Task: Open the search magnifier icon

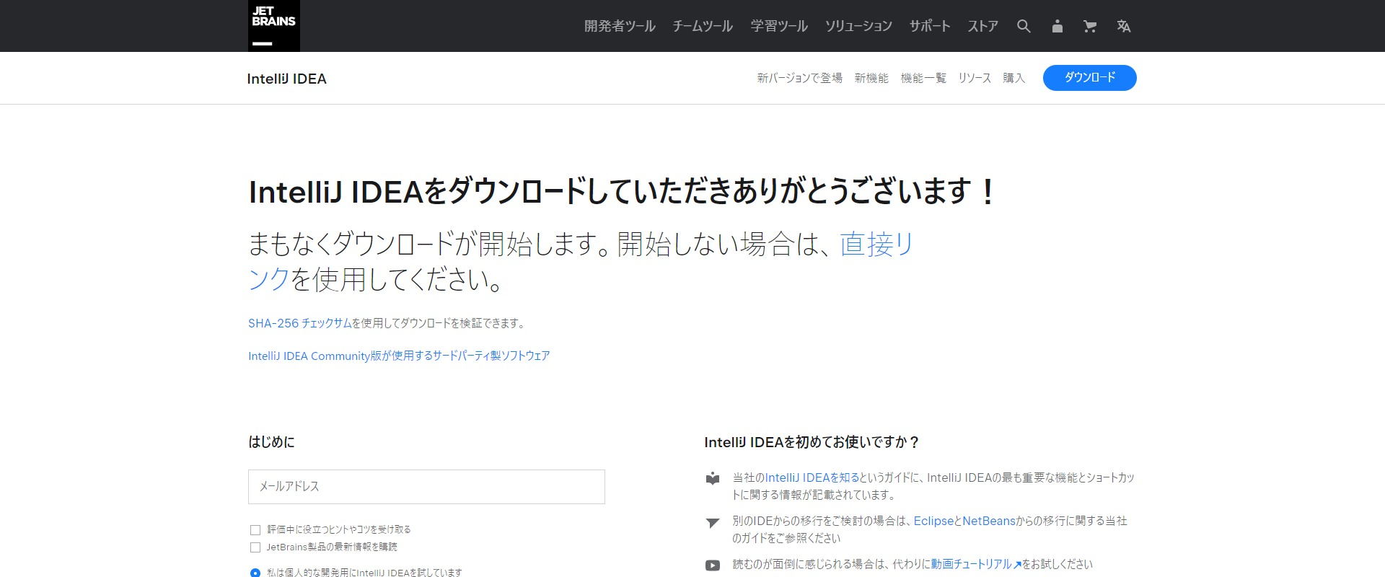Action: pos(1024,27)
